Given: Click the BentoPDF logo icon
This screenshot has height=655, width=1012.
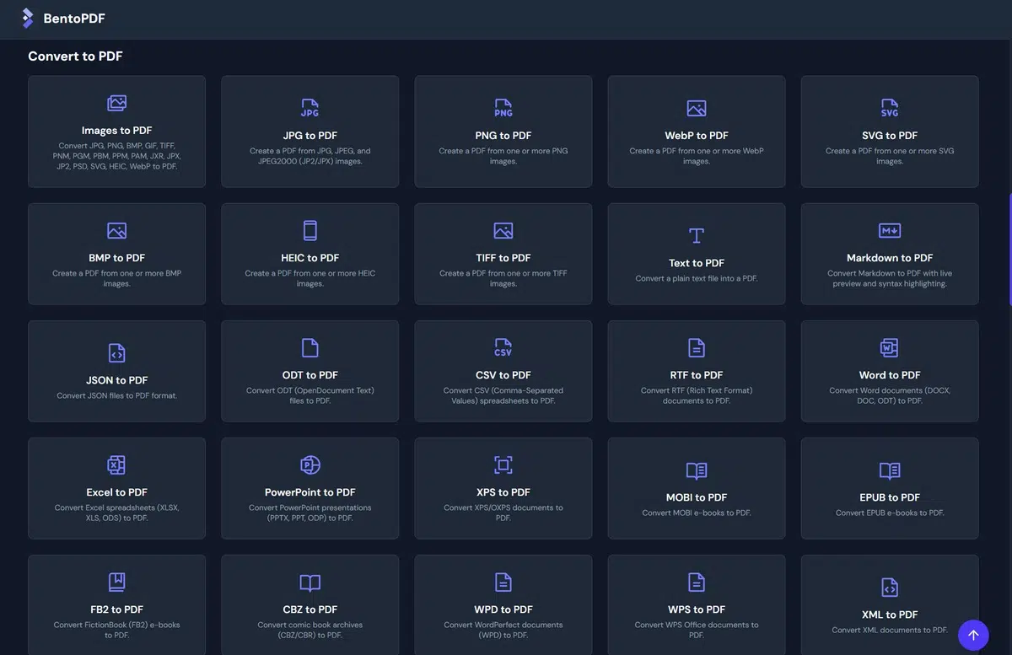Looking at the screenshot, I should pos(28,18).
